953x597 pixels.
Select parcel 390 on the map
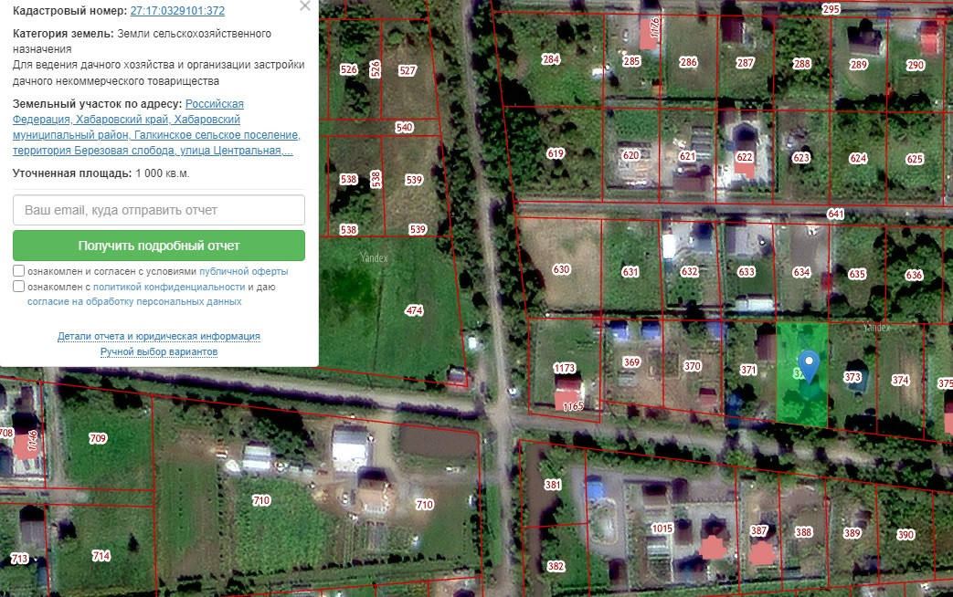[905, 534]
